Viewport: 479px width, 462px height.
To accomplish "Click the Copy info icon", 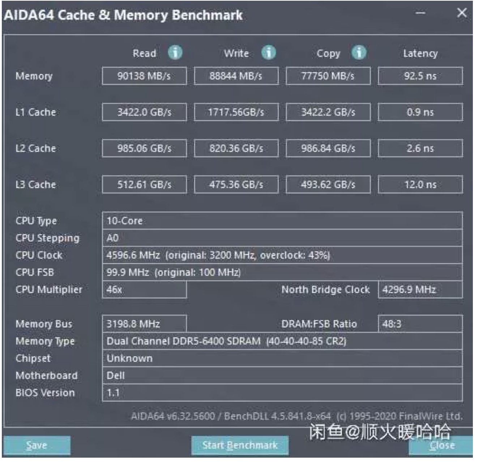I will [x=359, y=53].
